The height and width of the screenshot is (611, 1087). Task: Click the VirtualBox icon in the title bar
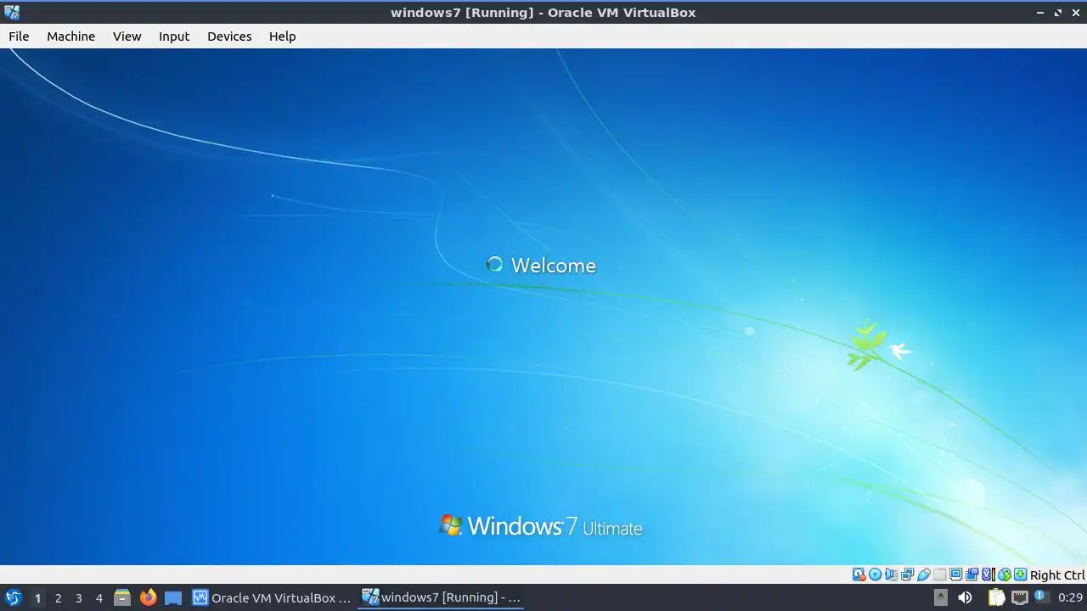tap(11, 12)
